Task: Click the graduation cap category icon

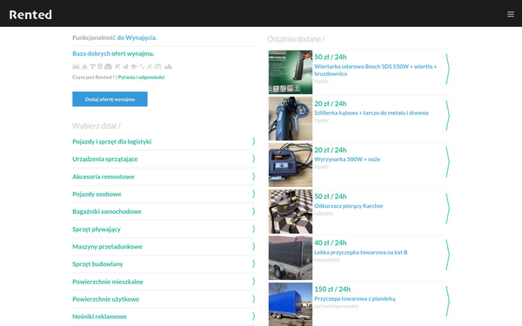Action: [x=134, y=67]
